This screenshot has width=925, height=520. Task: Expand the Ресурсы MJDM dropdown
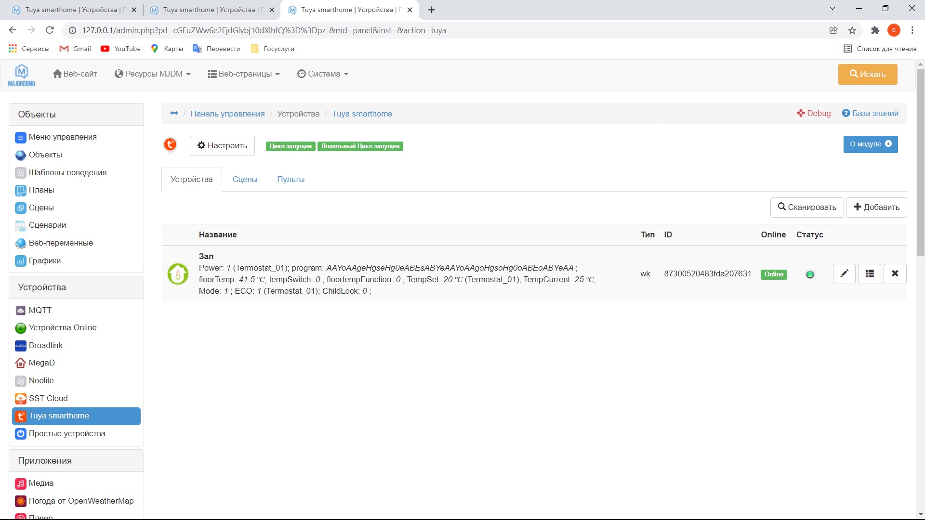click(x=153, y=74)
